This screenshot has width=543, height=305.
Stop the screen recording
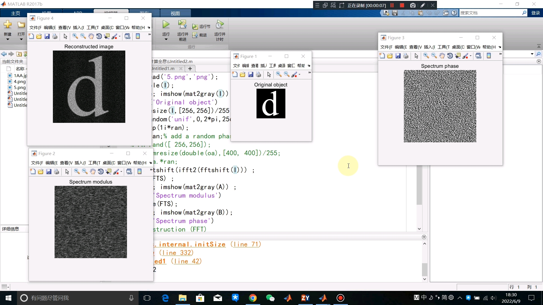(x=402, y=5)
